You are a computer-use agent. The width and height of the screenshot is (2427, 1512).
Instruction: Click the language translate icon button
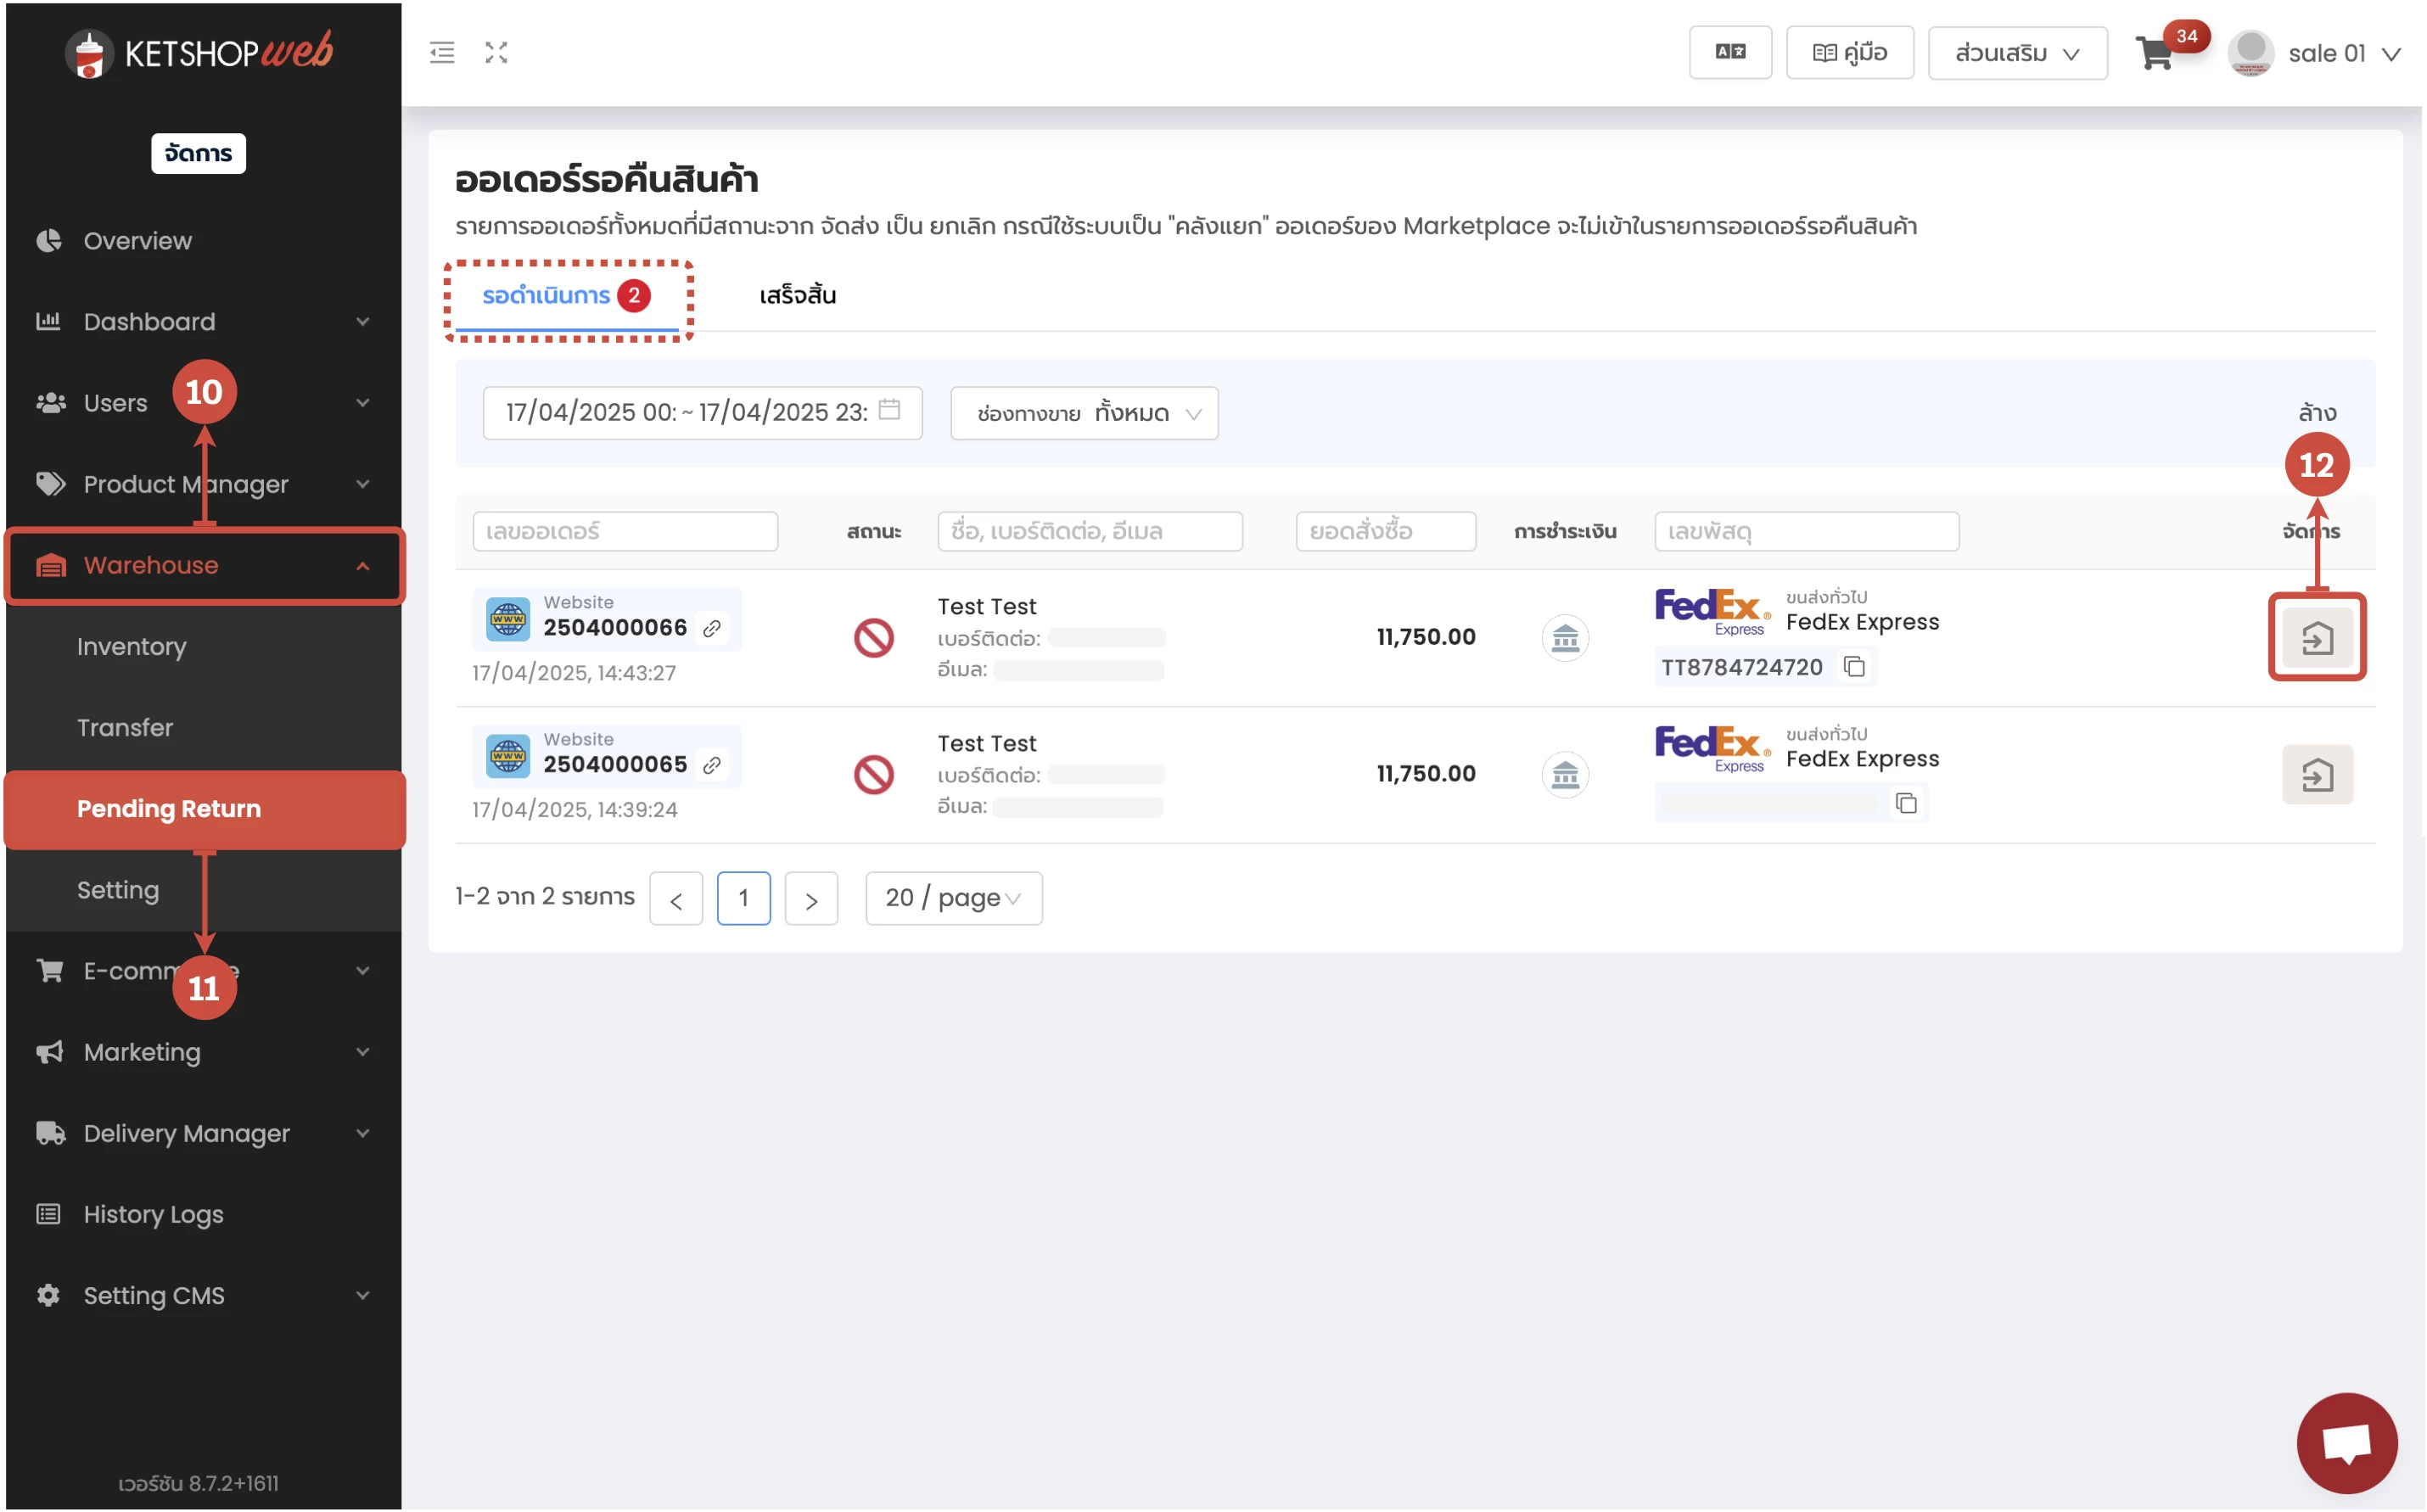coord(1730,53)
